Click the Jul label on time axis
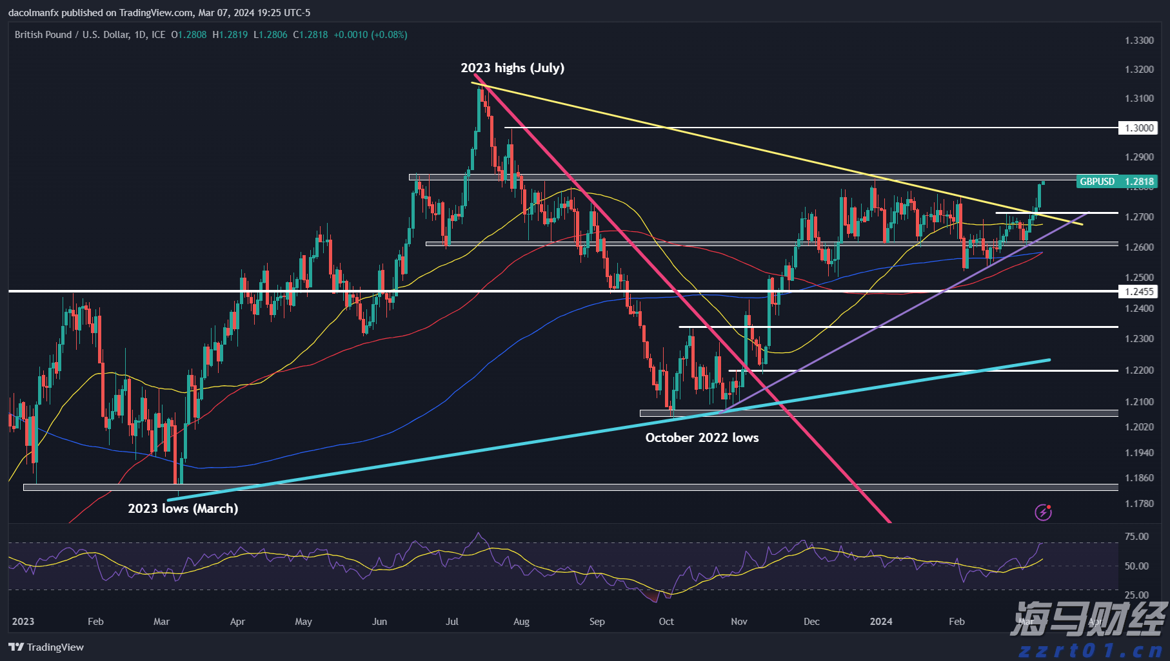The image size is (1170, 661). [451, 621]
